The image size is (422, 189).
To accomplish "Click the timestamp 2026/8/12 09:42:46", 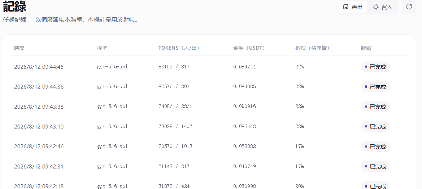I will tap(39, 147).
